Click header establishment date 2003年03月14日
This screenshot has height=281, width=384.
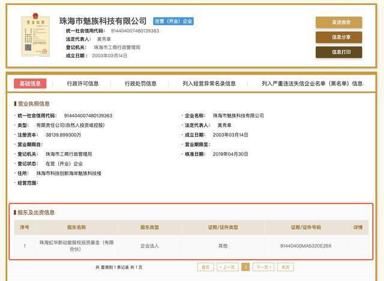point(109,56)
